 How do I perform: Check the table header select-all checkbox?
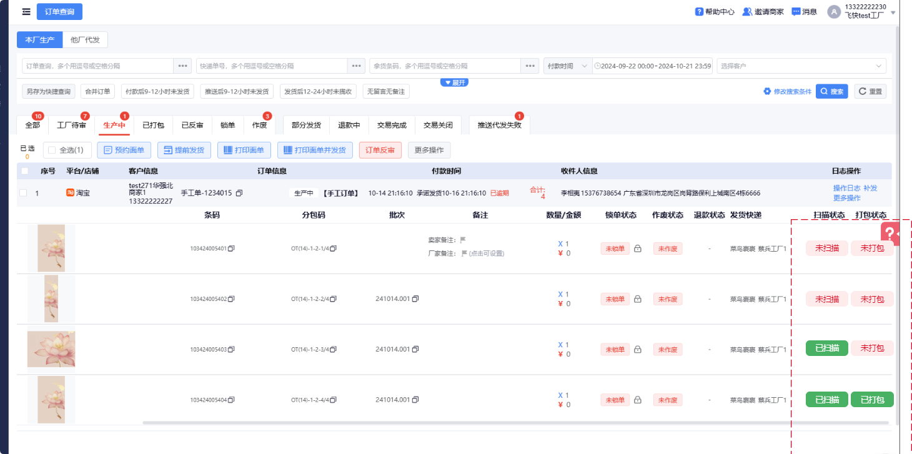click(24, 171)
